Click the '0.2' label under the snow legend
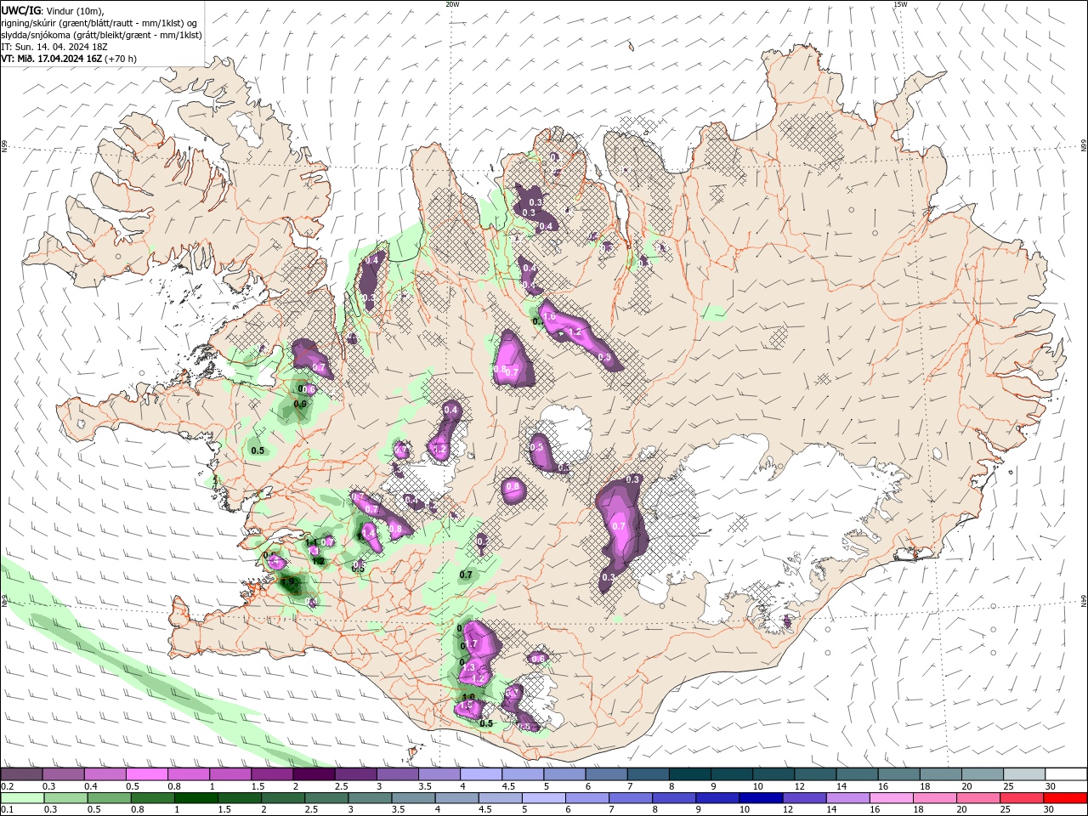Screen dimensions: 1088x816 (8, 786)
